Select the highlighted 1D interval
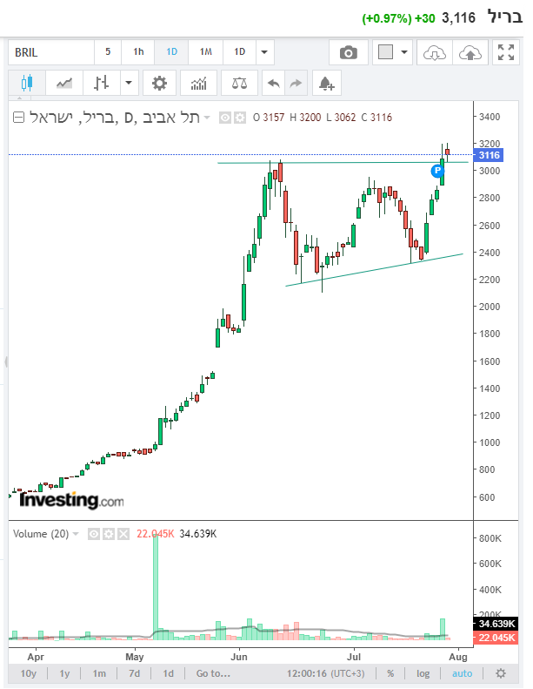This screenshot has width=533, height=689. click(x=171, y=52)
